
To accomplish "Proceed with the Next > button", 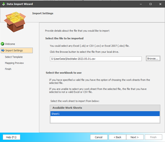I will [x=135, y=137].
